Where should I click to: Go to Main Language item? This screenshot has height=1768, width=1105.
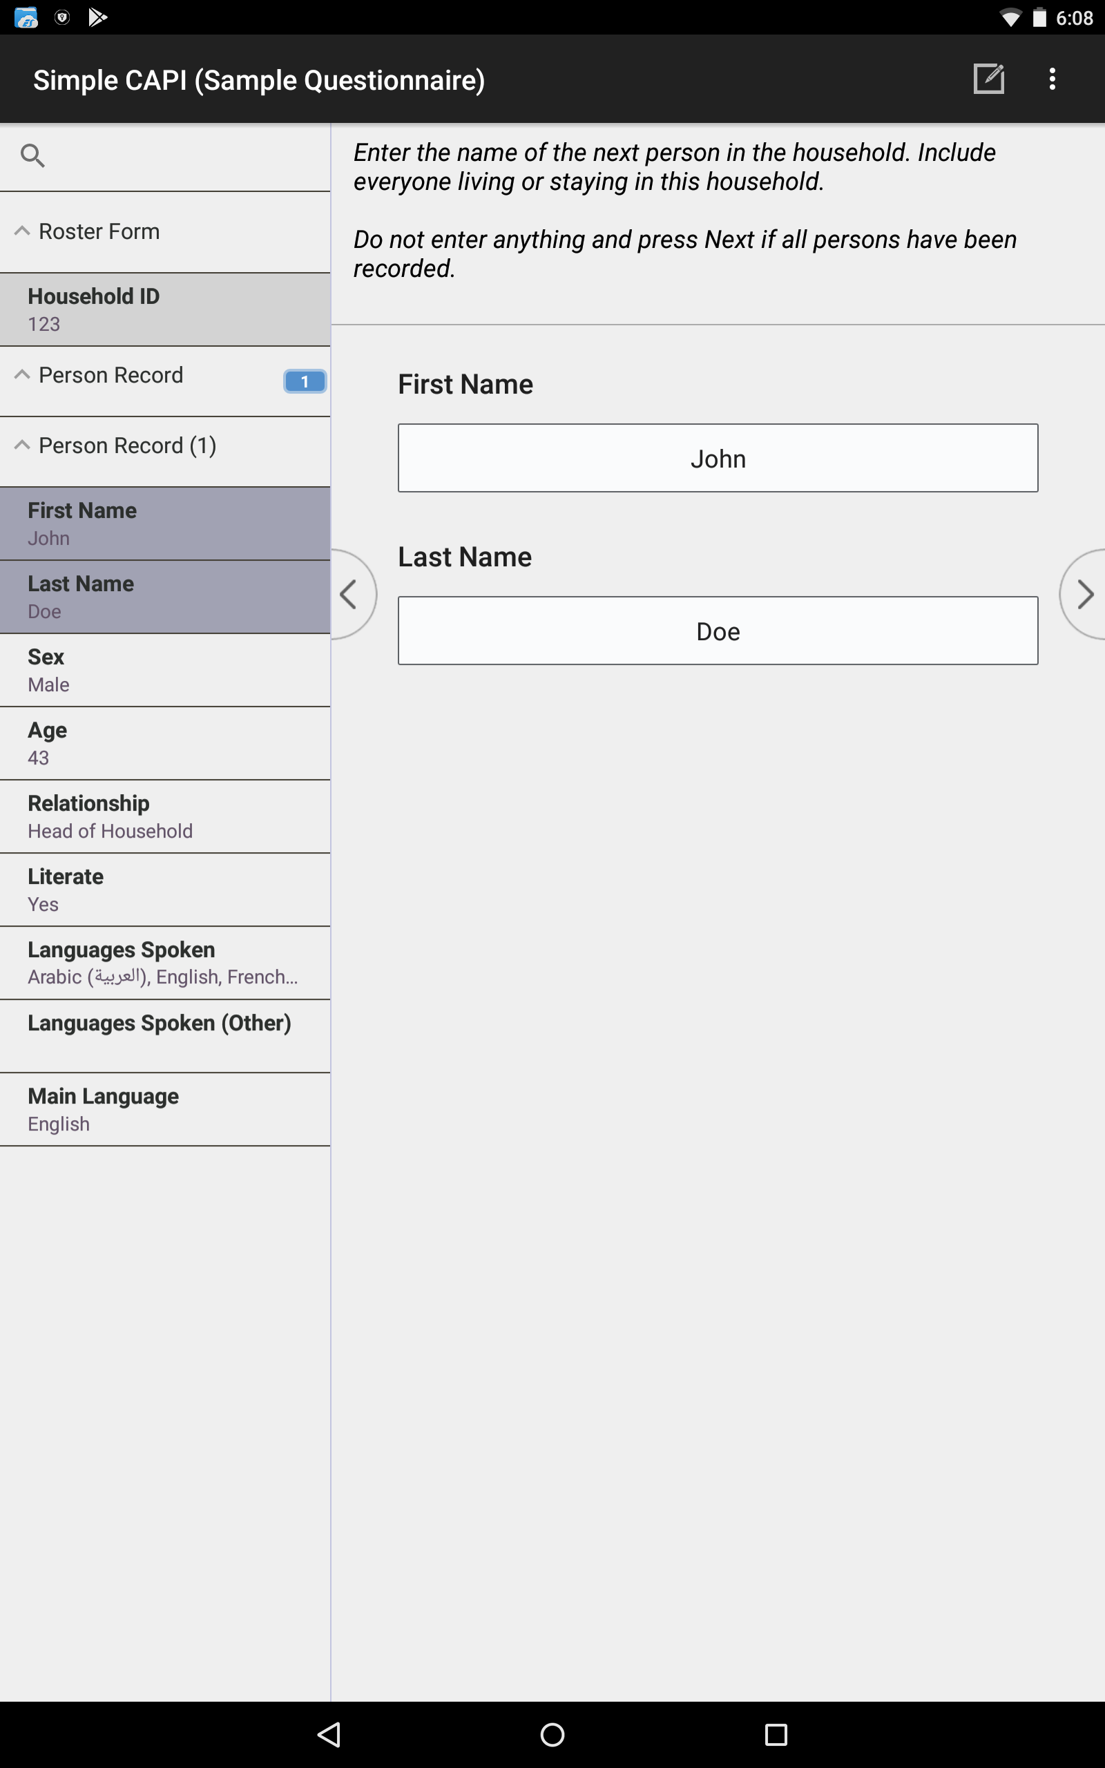[x=165, y=1109]
